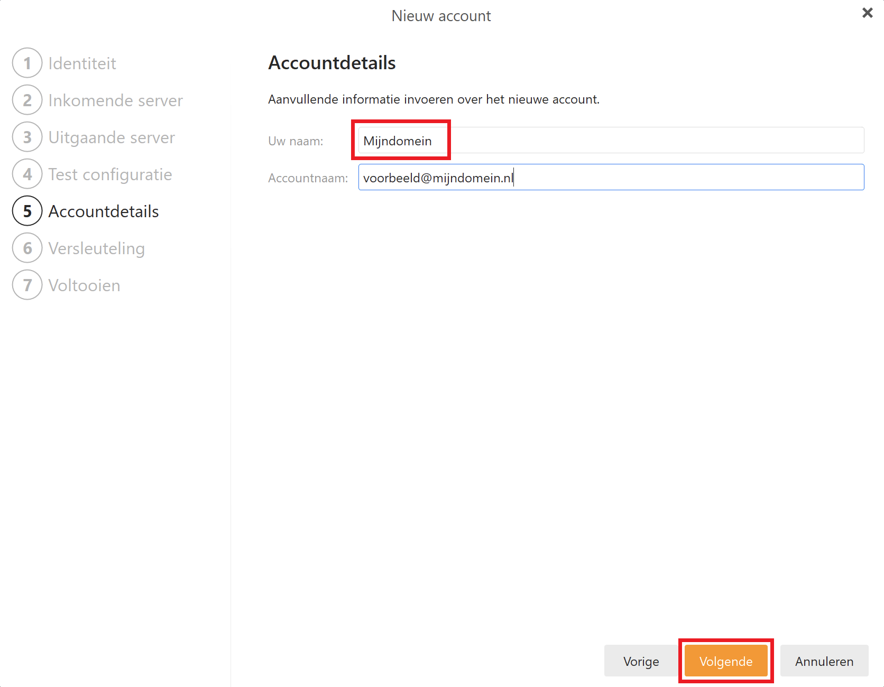Click the step 2 number circle
The image size is (884, 687).
[x=27, y=100]
